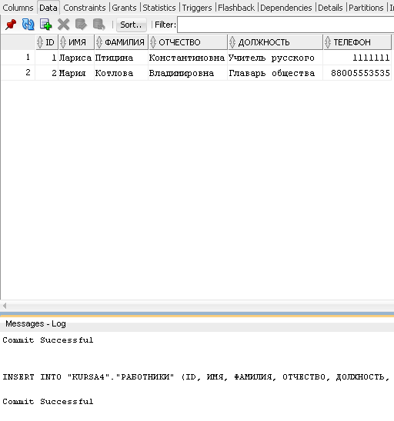The width and height of the screenshot is (394, 421).
Task: Click the first Commit Successful log line
Action: click(x=48, y=340)
